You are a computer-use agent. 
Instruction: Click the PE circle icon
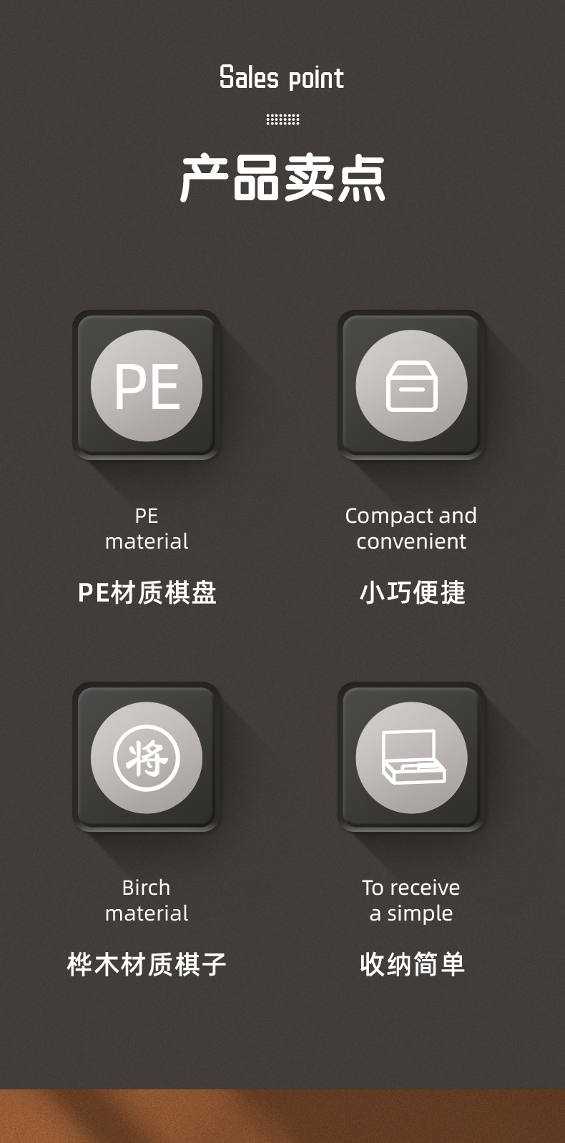146,386
